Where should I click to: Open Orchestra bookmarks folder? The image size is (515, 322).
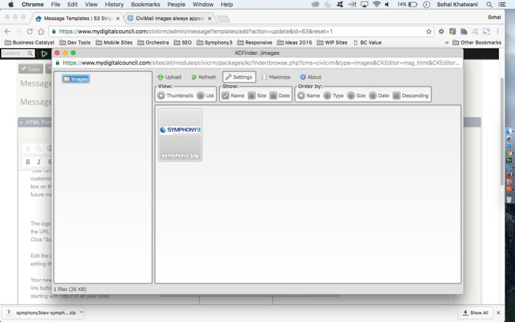[153, 43]
